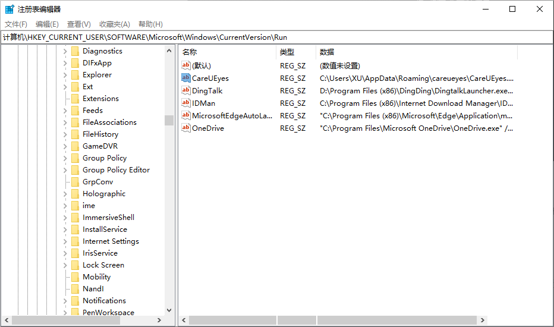The image size is (554, 327).
Task: Select the OneDrive string value icon
Action: coord(186,128)
